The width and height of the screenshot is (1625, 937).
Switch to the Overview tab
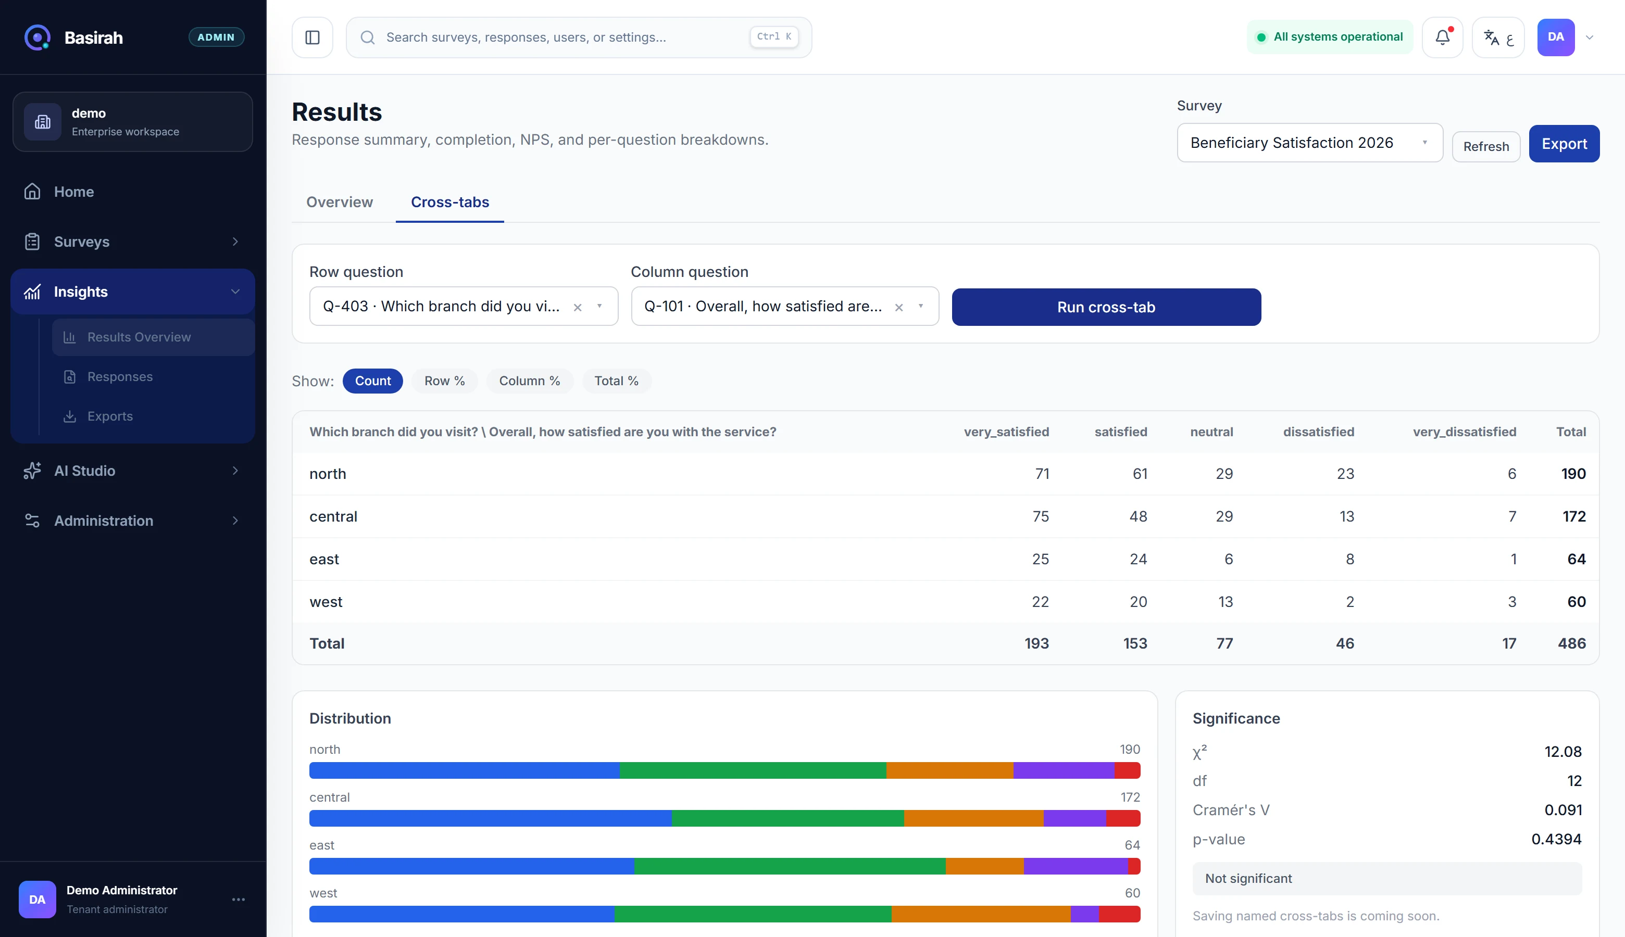339,202
